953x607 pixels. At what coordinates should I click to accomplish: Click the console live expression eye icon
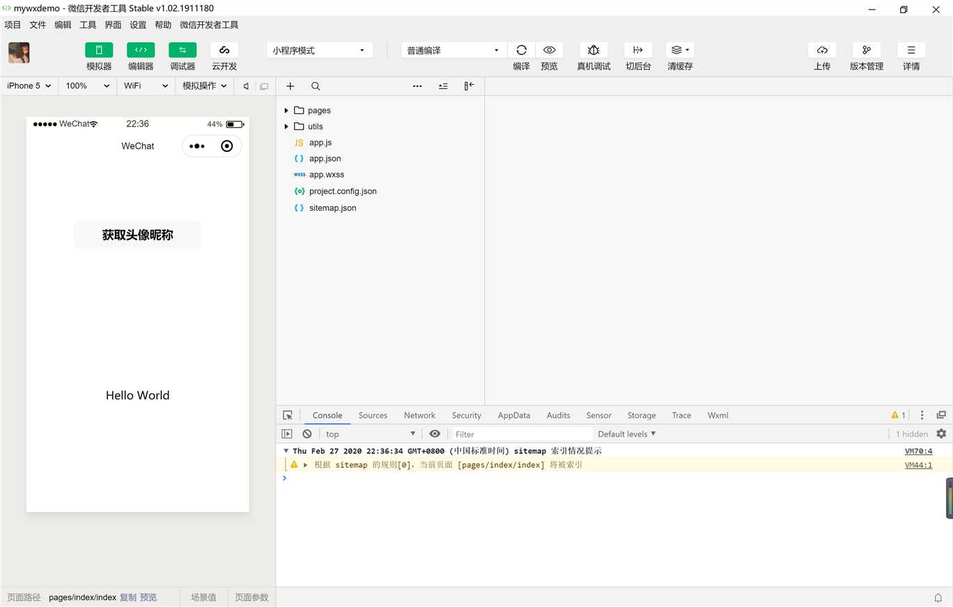(435, 434)
